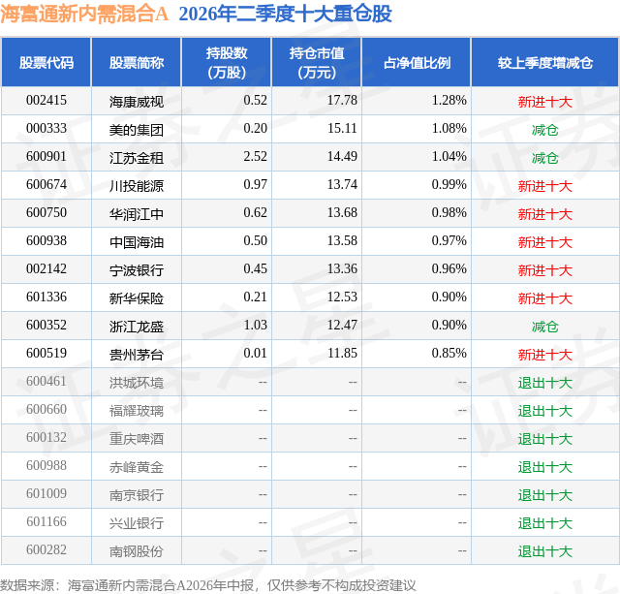Click the 股票代码 column header
Viewport: 620px width, 594px height.
46,62
